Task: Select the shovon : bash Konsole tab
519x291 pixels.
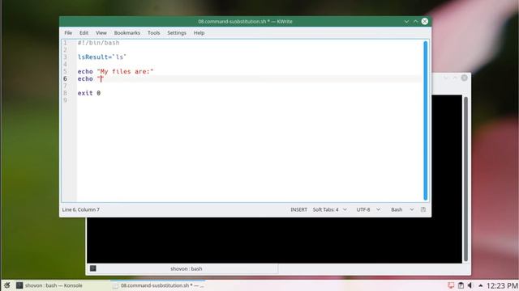Action: (x=186, y=269)
